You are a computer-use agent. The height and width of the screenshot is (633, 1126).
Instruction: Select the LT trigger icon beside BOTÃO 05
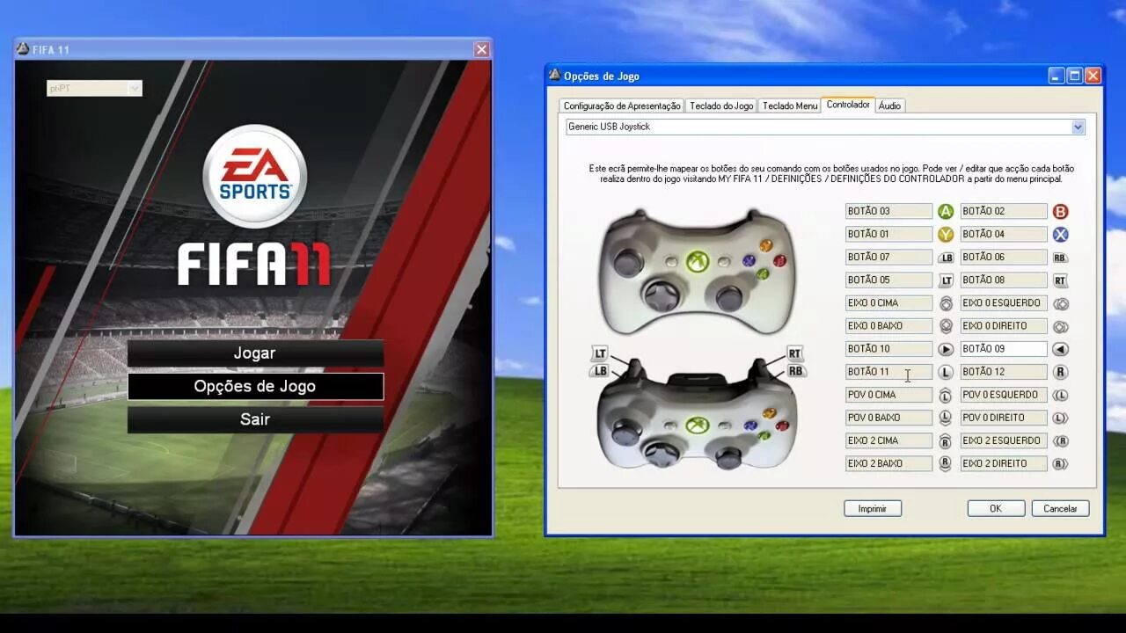click(946, 280)
